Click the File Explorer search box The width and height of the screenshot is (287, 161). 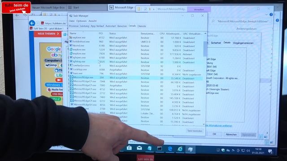click(242, 21)
